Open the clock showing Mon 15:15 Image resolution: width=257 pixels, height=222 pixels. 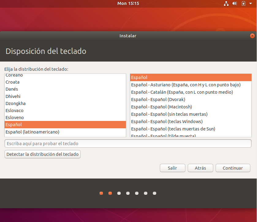(x=128, y=3)
